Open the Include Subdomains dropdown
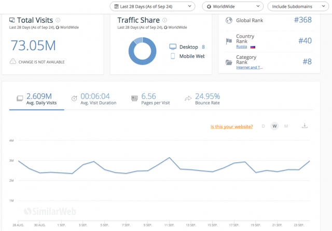The image size is (332, 231). pyautogui.click(x=298, y=6)
